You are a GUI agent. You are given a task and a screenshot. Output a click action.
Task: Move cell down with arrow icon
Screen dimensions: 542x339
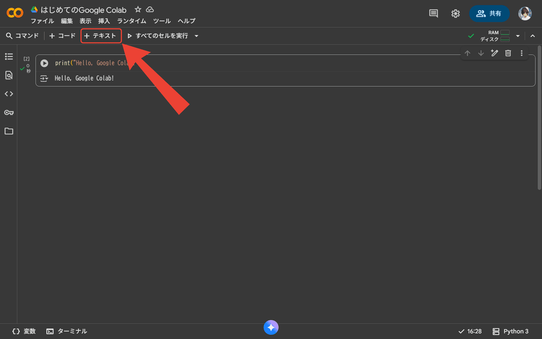pos(481,53)
